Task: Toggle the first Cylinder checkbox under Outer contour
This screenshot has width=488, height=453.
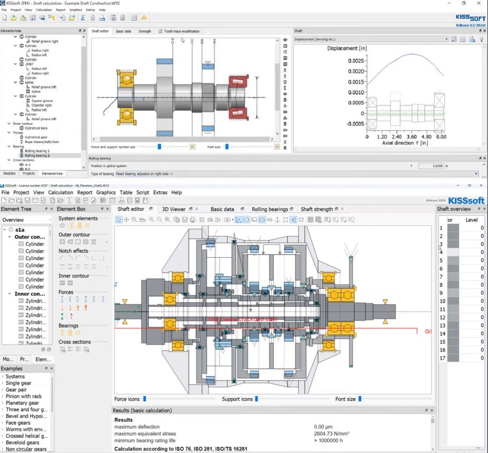Action: click(x=21, y=244)
